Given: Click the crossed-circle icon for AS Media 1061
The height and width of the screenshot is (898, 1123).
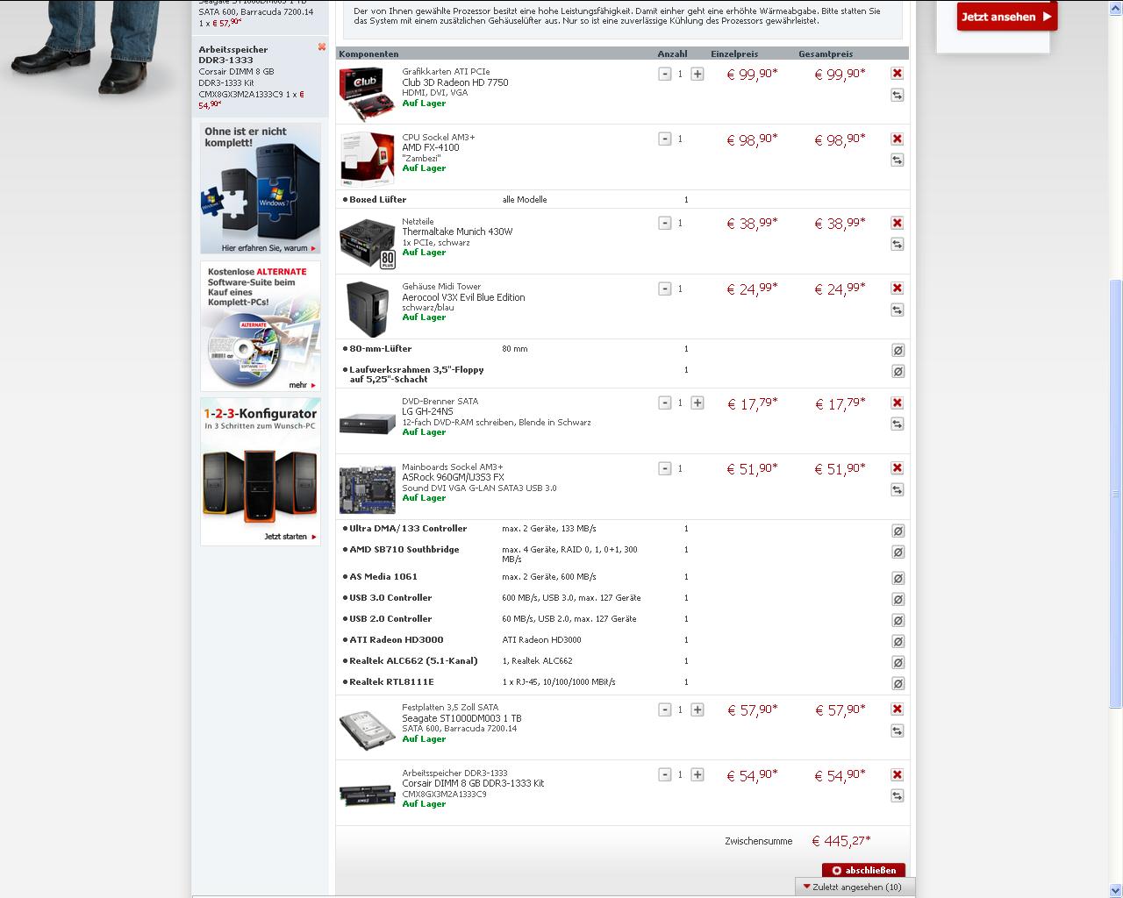Looking at the screenshot, I should (x=898, y=578).
